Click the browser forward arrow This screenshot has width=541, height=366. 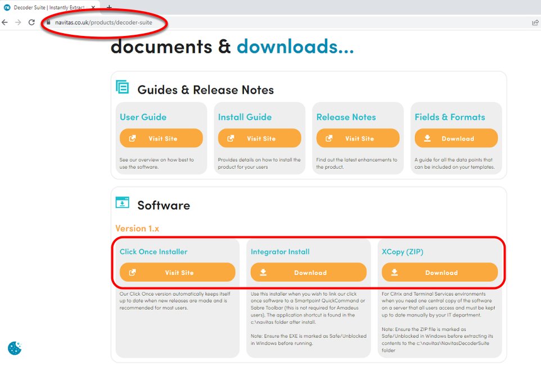[18, 22]
